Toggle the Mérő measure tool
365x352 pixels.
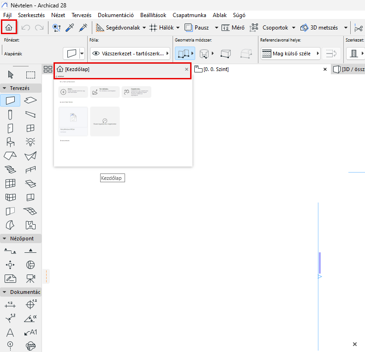coord(233,28)
